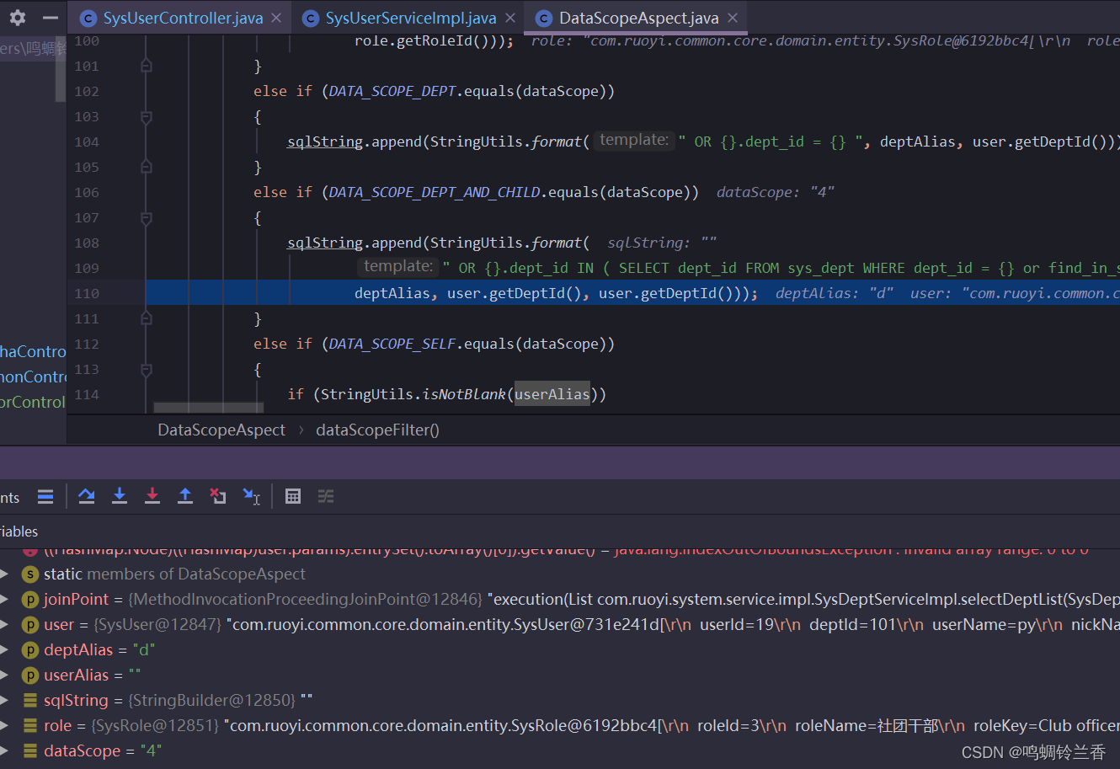Screen dimensions: 1120x769
Task: Close the SysUserServiceImpl.java tab
Action: 510,18
